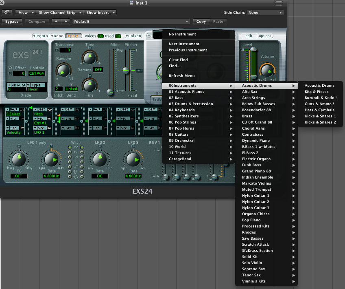Choose No Instrument from menu
345x289 pixels.
click(x=198, y=34)
